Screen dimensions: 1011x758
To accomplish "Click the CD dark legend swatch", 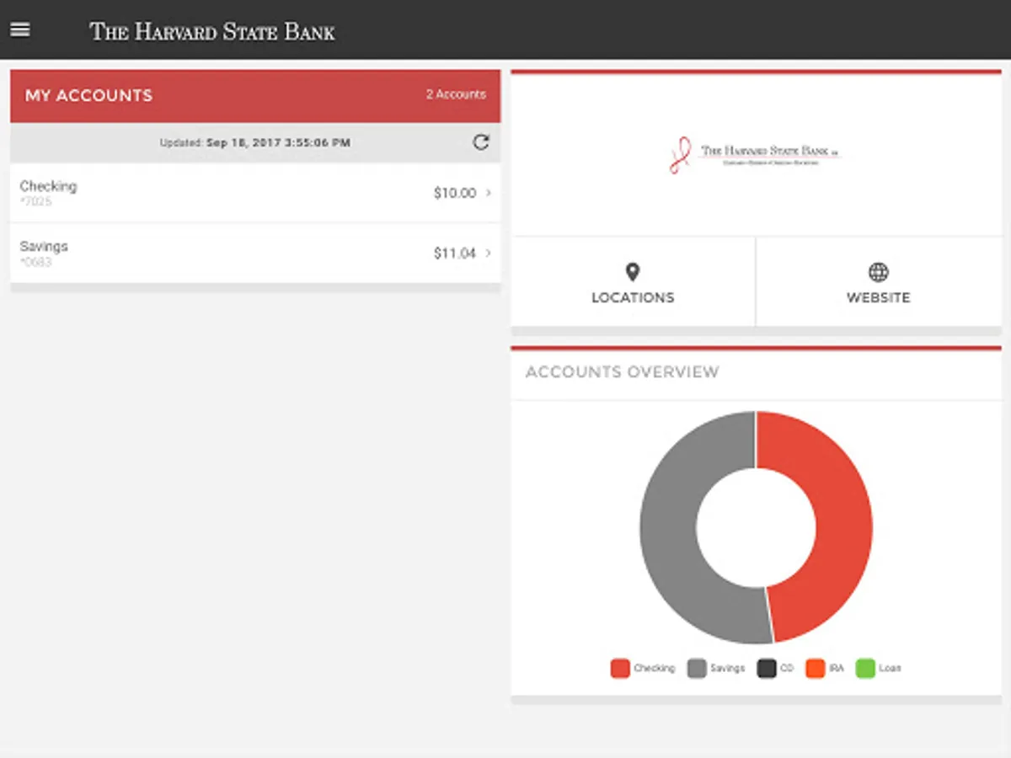I will [x=767, y=669].
